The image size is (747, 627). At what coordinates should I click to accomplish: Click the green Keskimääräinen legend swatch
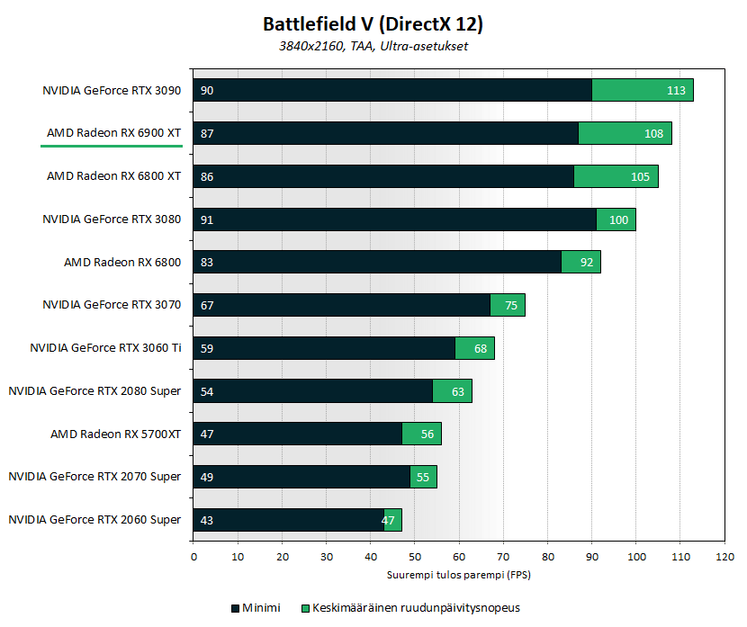305,608
